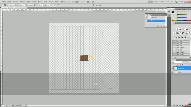Add Vibrance adjustment

click(x=174, y=33)
